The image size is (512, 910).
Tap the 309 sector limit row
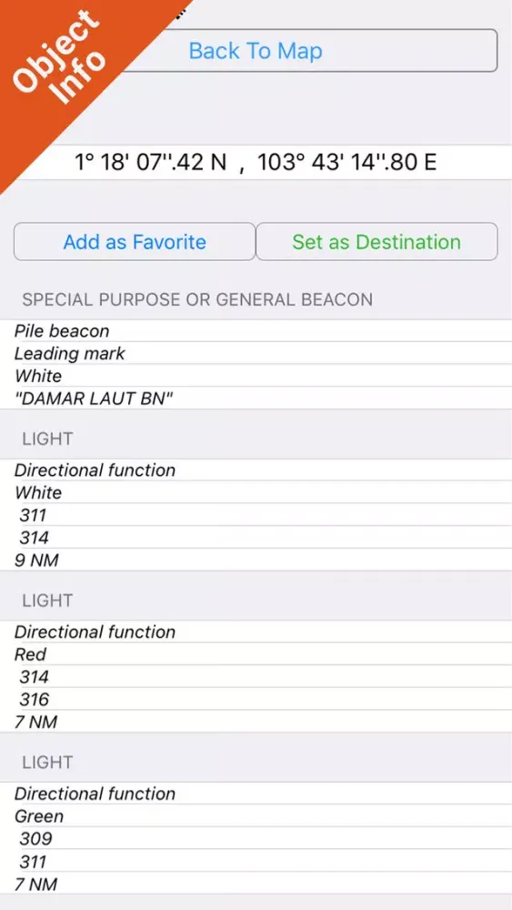256,839
